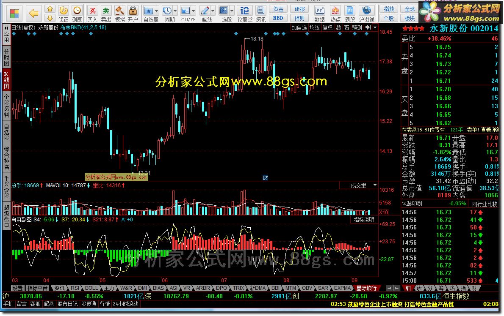Select the TRIX indicator tab
This screenshot has height=316, width=504.
coord(238,288)
